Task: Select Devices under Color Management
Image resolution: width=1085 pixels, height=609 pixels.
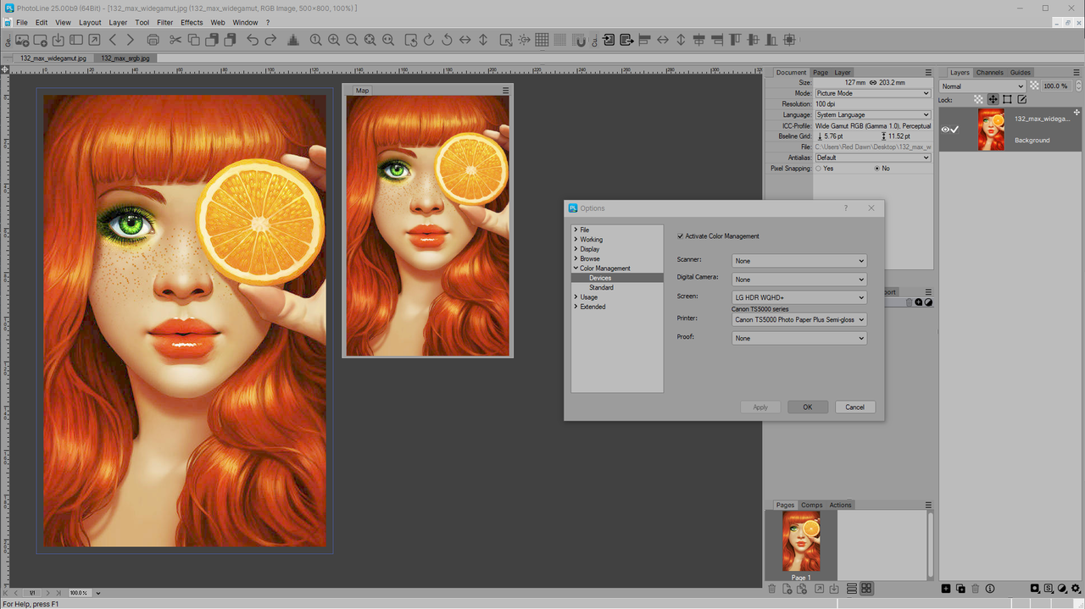Action: pos(600,278)
